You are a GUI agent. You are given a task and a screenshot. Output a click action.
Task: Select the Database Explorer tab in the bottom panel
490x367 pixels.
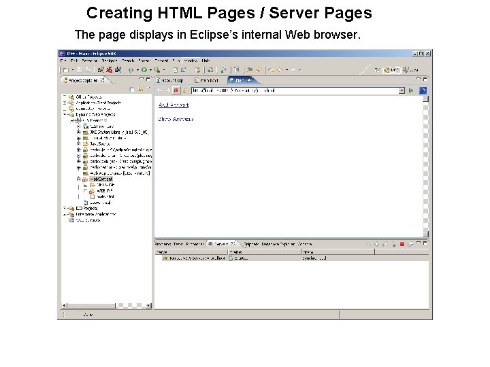point(278,244)
